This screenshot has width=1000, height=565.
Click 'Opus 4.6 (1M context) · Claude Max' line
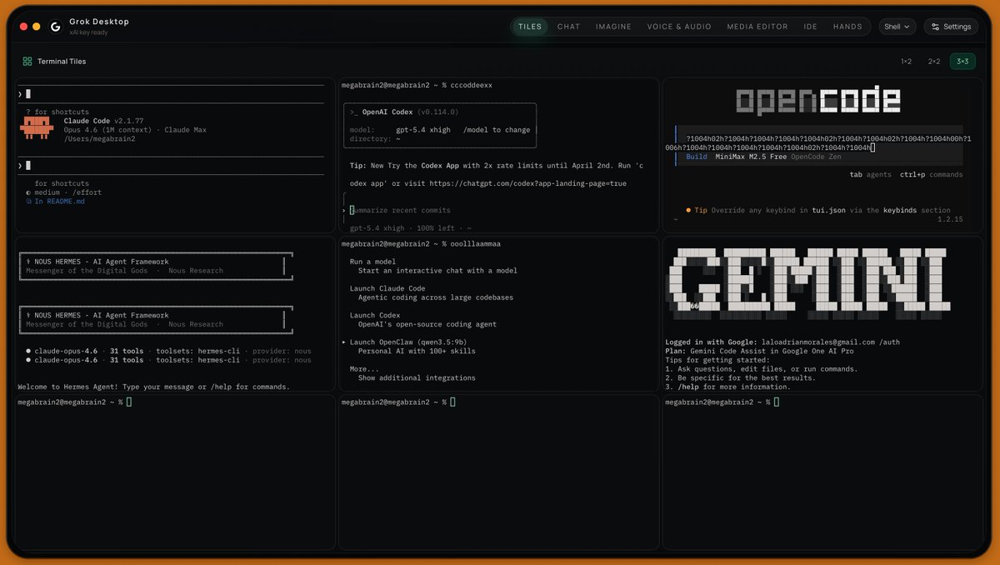click(x=135, y=130)
